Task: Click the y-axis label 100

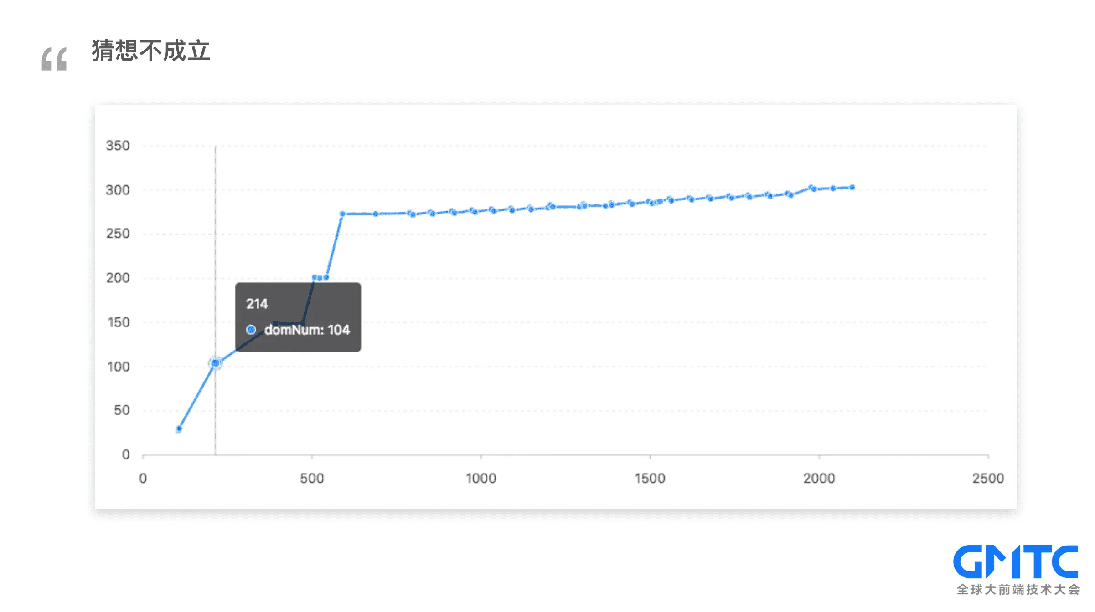Action: coord(118,367)
